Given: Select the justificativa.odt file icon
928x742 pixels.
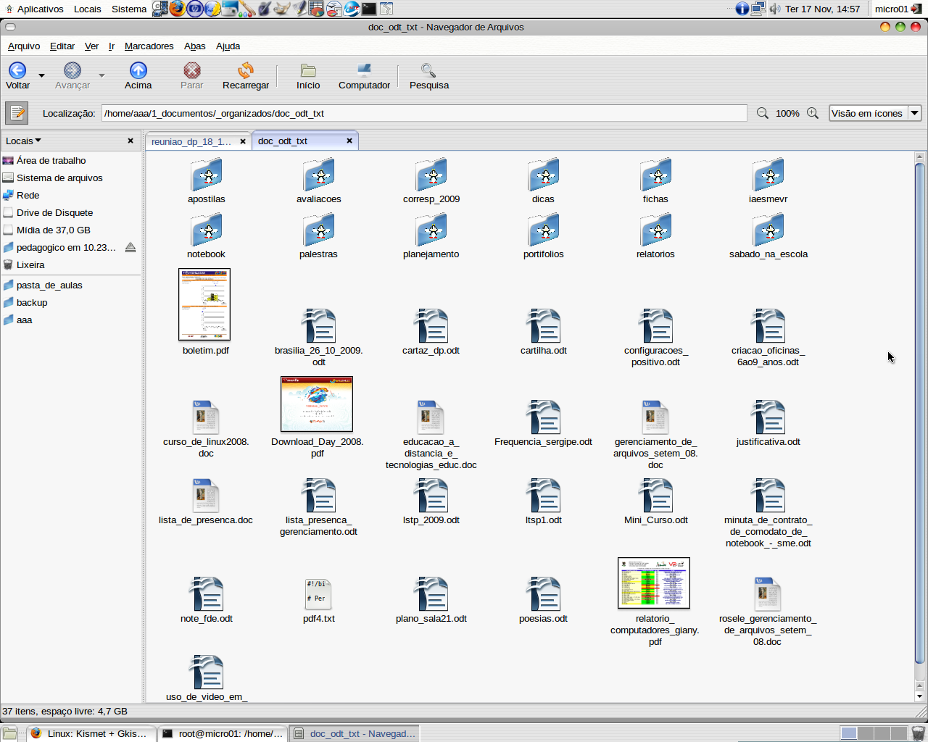Looking at the screenshot, I should click(768, 417).
